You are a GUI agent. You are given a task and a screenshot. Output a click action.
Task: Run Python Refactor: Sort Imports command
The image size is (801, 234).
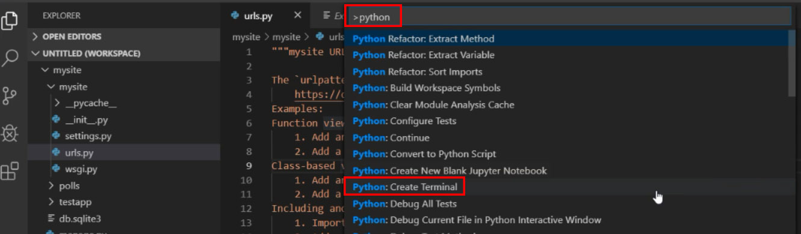[x=567, y=72]
